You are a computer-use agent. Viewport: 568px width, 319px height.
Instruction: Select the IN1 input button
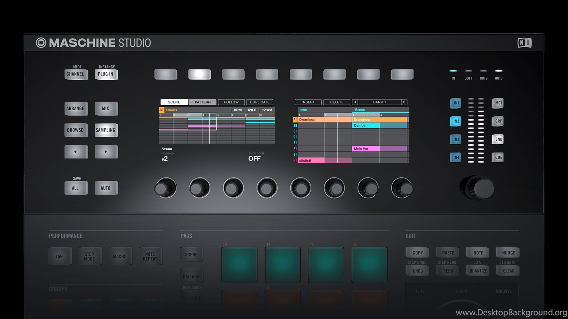(456, 103)
